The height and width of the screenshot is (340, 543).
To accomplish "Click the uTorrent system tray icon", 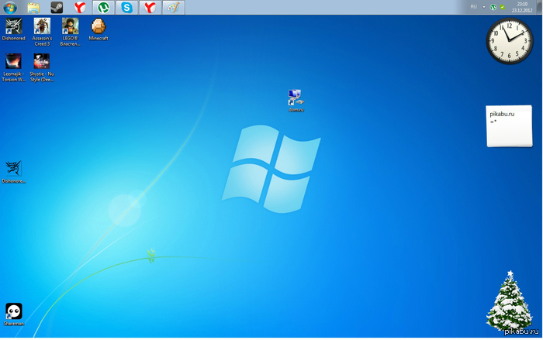I will [x=493, y=7].
